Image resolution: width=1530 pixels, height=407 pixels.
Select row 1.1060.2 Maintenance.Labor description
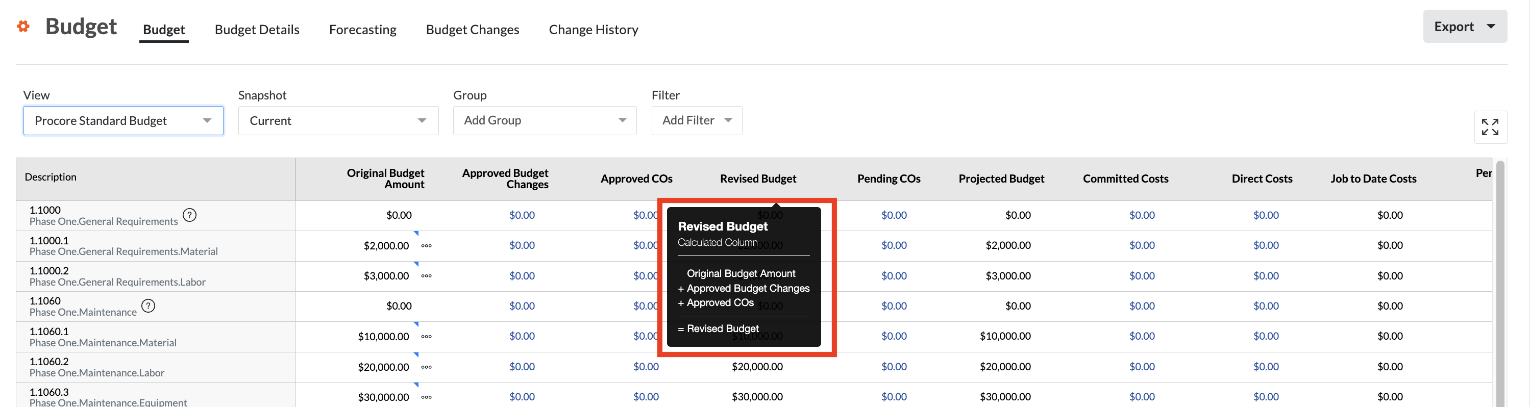(x=97, y=367)
